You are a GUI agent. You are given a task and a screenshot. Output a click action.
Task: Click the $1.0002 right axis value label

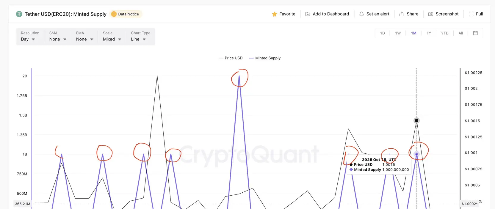point(469,204)
